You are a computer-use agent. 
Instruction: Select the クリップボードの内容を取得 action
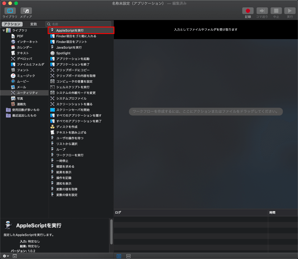tap(81, 76)
